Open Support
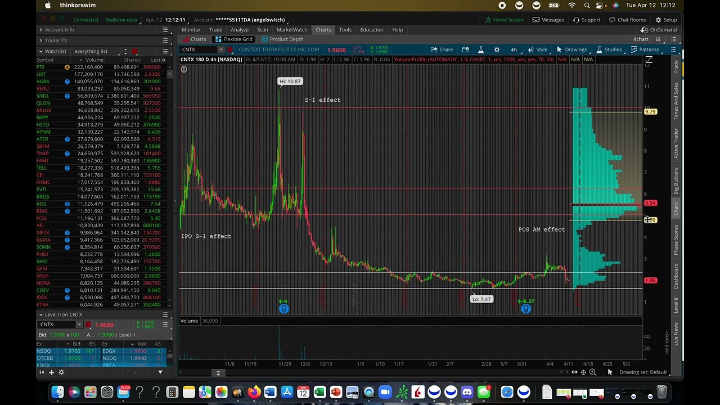Screen dimensions: 720x405 587,20
